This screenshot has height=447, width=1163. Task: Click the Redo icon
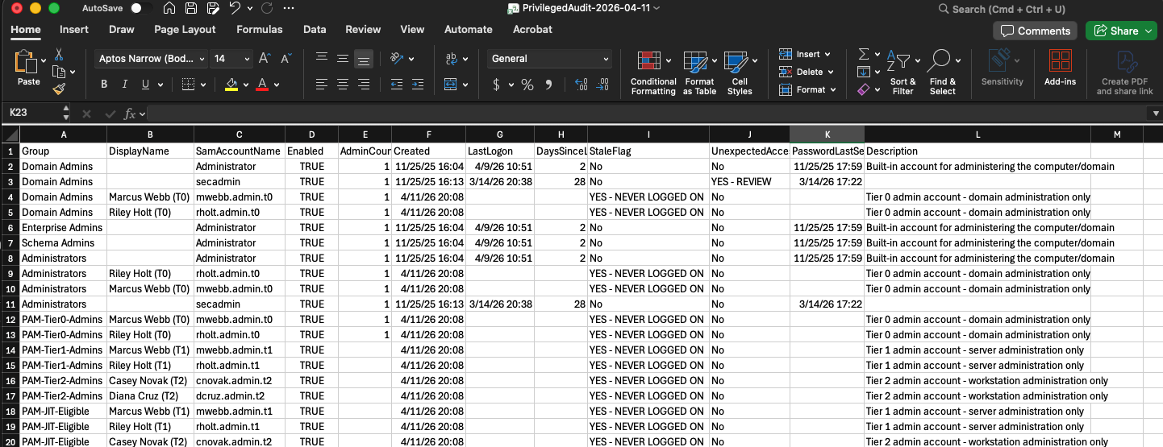267,9
